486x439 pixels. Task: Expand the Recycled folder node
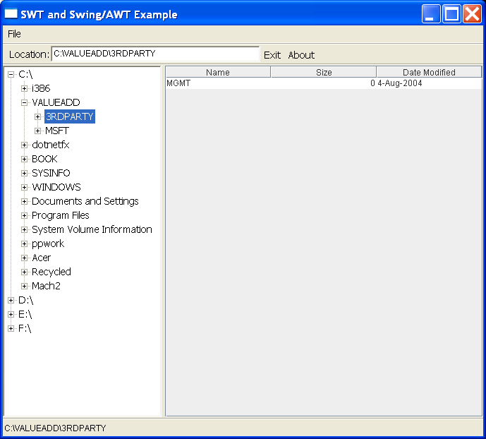(x=24, y=272)
